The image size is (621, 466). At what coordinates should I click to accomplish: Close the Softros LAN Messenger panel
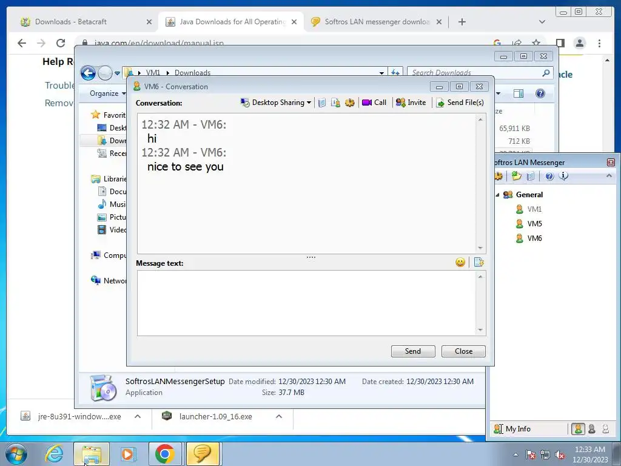coord(611,163)
